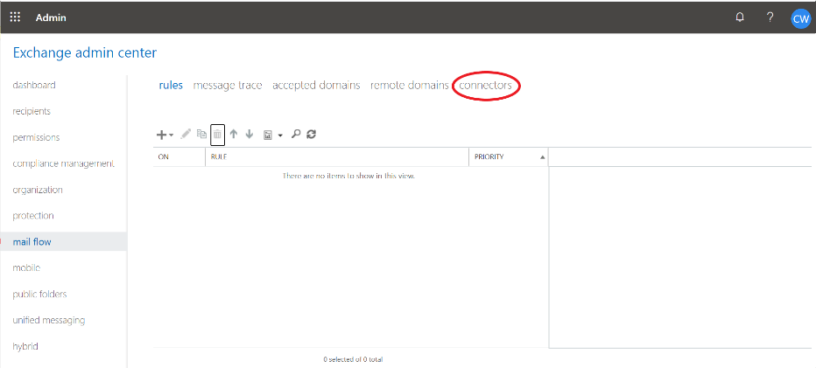The width and height of the screenshot is (816, 368).
Task: Click the Admin header link
Action: (x=51, y=17)
